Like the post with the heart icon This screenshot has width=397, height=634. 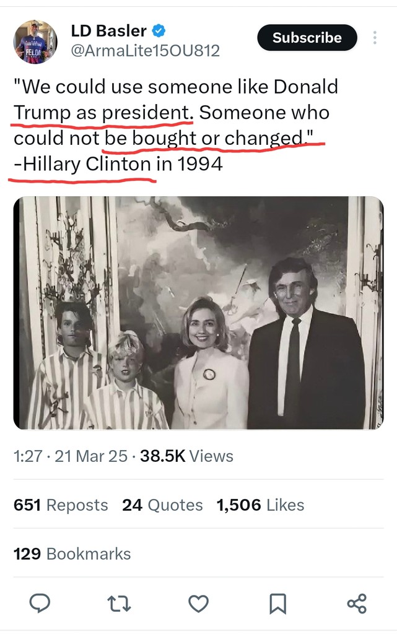click(x=198, y=603)
